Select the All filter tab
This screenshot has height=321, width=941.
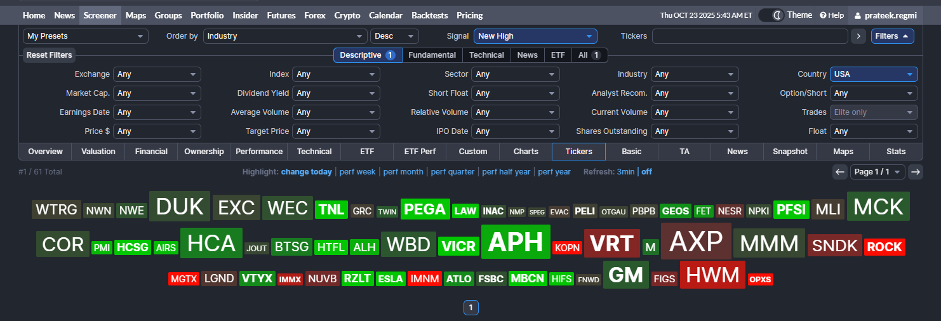(x=589, y=55)
